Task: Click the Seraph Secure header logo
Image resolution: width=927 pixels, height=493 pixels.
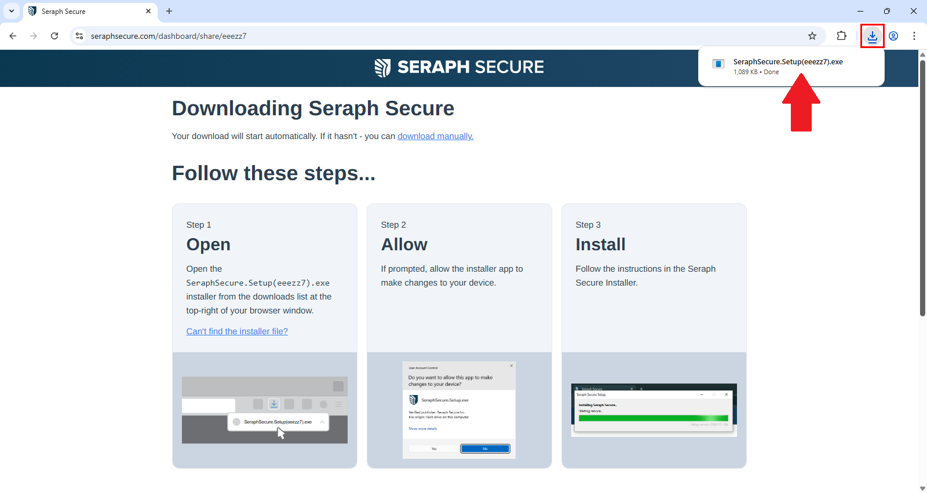Action: click(459, 67)
